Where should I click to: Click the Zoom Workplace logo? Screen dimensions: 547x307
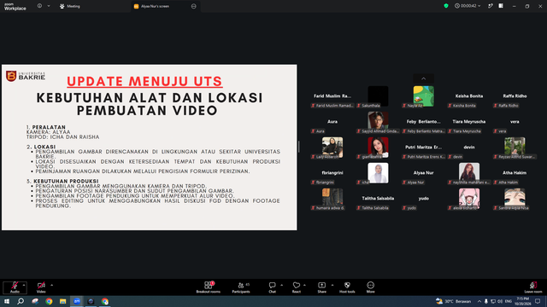click(15, 6)
